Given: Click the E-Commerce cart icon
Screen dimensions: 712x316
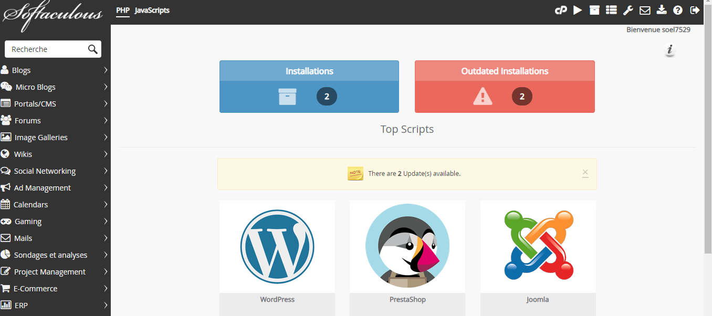Looking at the screenshot, I should click(5, 288).
